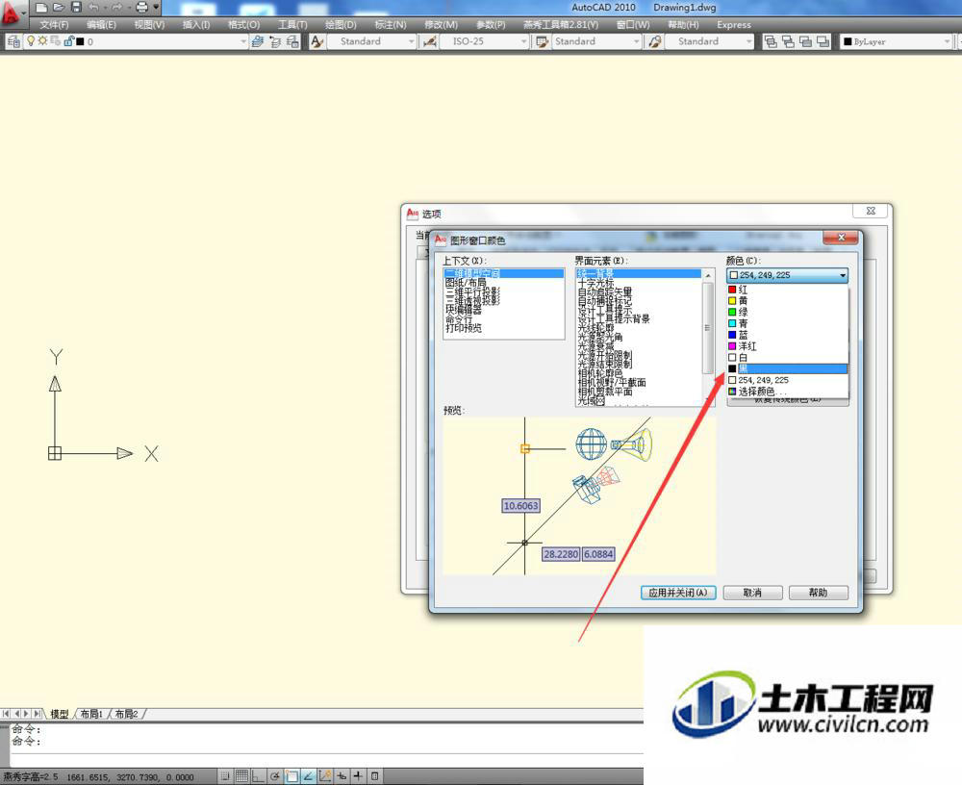
Task: Toggle Object Snap in status bar
Action: [x=292, y=776]
